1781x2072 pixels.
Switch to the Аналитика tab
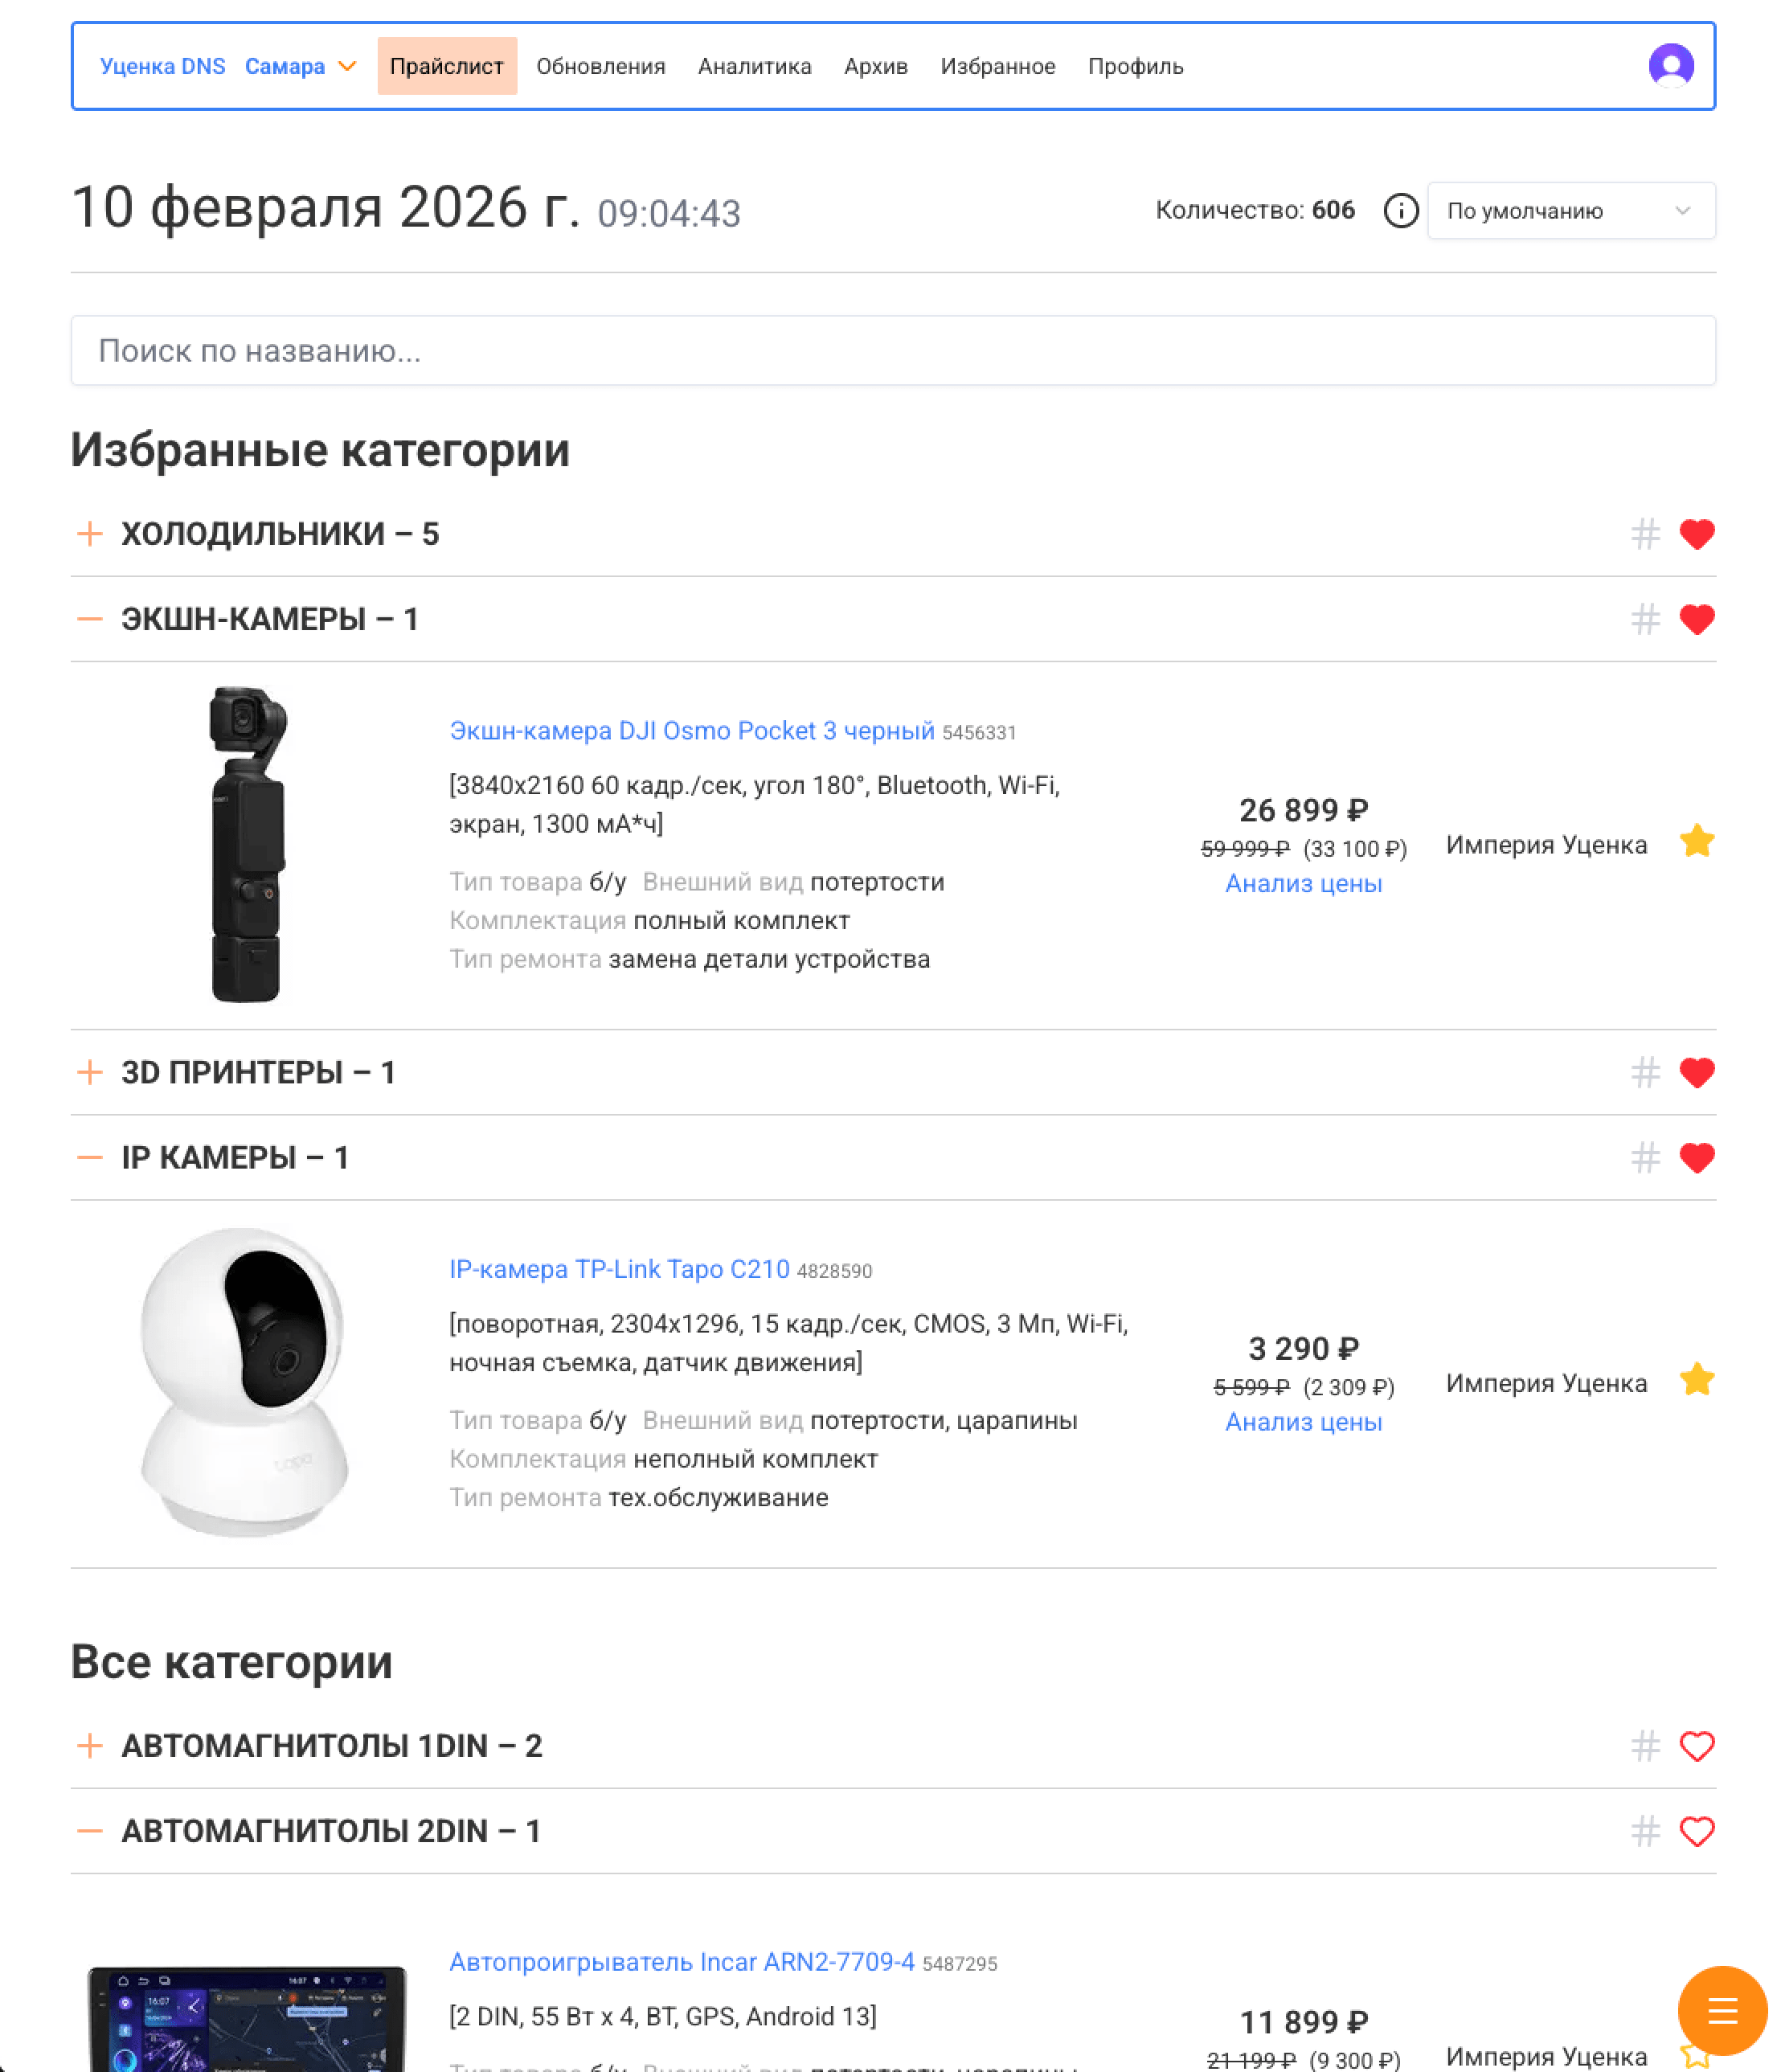click(x=755, y=66)
